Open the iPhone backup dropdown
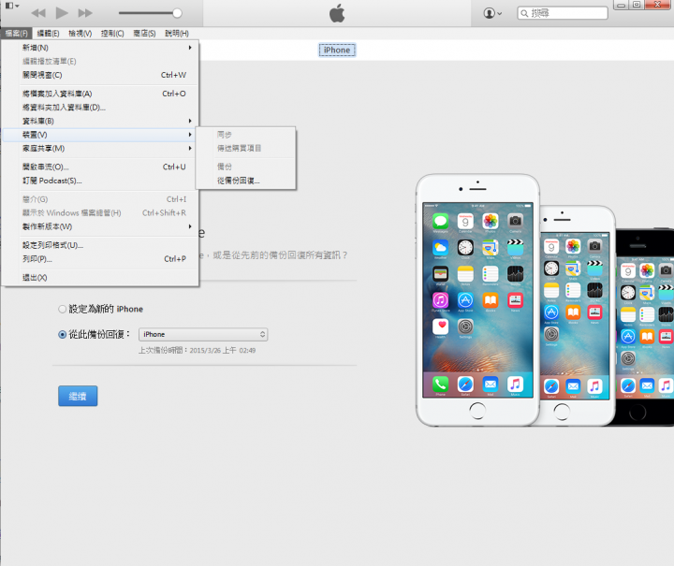 click(x=203, y=334)
